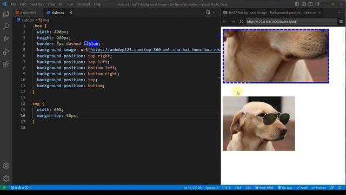This screenshot has height=195, width=346.
Task: Change line ending via CRLF
Action: tap(238, 188)
